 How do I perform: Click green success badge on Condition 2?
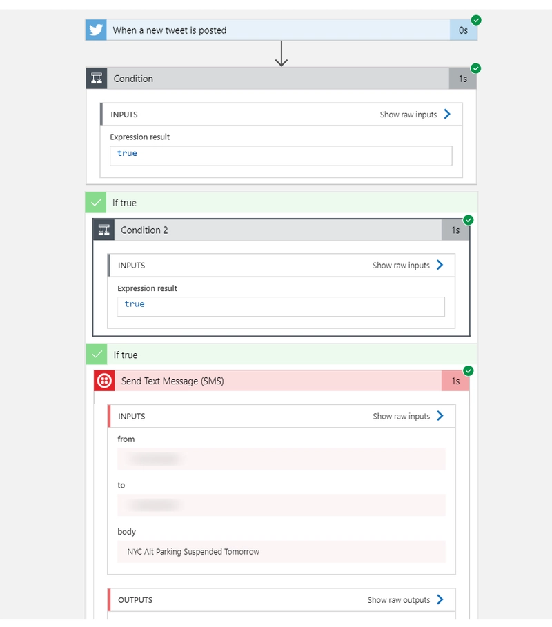(x=469, y=220)
